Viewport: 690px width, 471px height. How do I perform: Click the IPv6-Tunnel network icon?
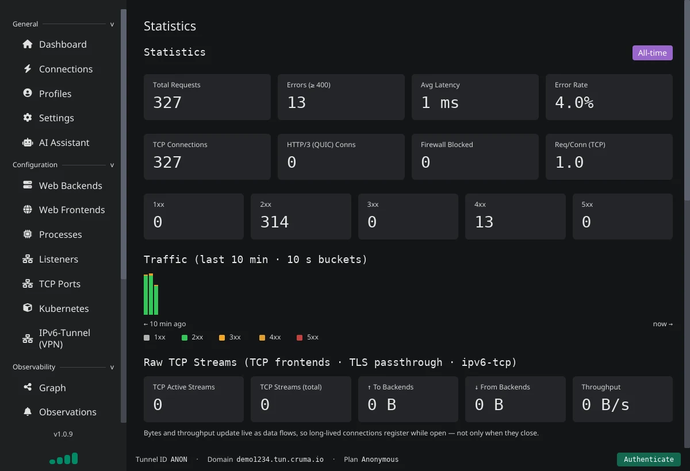(27, 338)
